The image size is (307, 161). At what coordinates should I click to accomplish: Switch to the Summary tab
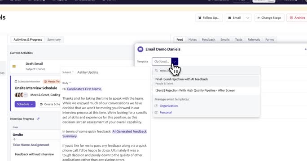[x=54, y=39]
